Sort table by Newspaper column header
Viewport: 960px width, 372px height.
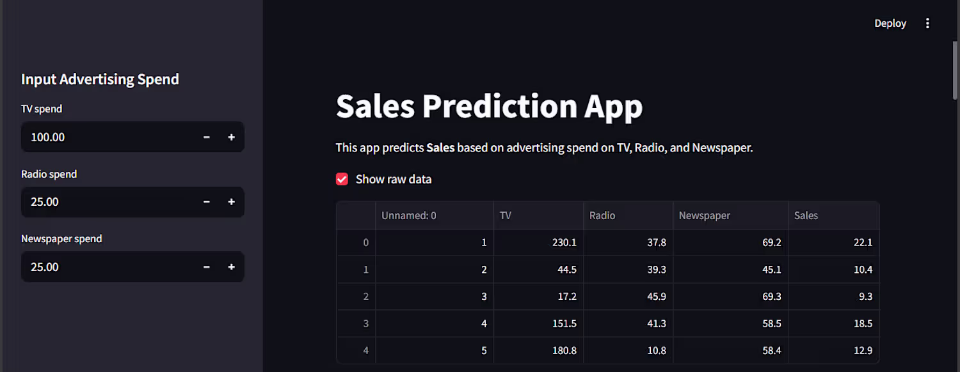point(730,215)
